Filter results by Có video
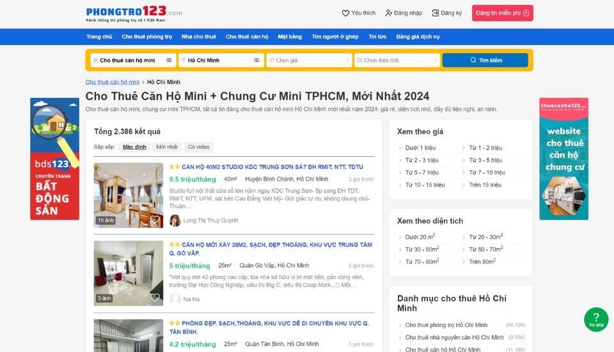614x352 pixels. click(198, 147)
